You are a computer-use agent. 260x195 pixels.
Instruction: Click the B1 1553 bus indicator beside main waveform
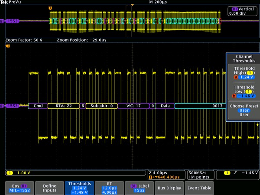click(13, 106)
